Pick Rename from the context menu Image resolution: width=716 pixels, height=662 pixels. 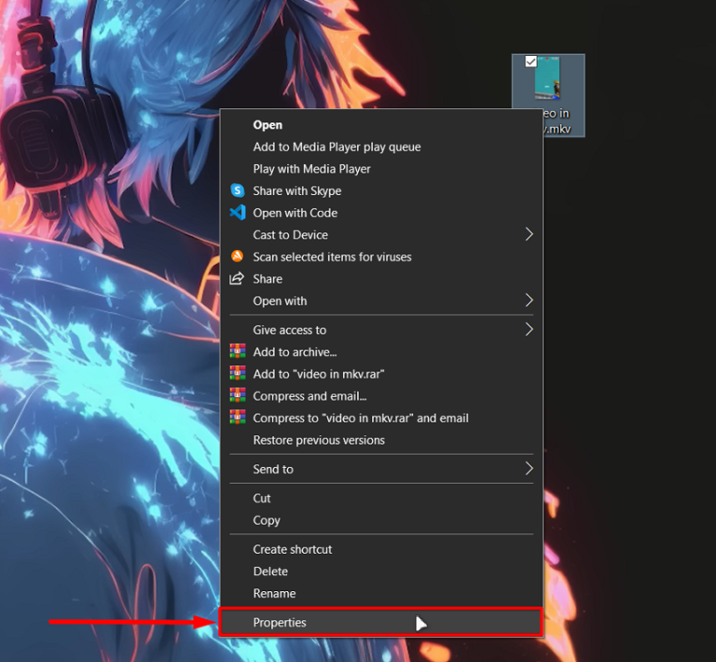point(274,593)
